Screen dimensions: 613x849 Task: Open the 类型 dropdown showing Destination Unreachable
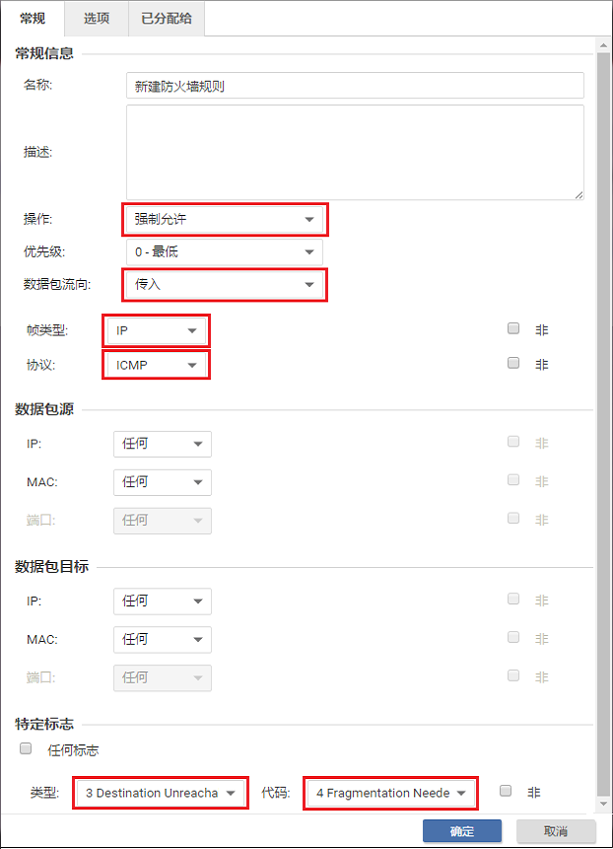(x=161, y=793)
